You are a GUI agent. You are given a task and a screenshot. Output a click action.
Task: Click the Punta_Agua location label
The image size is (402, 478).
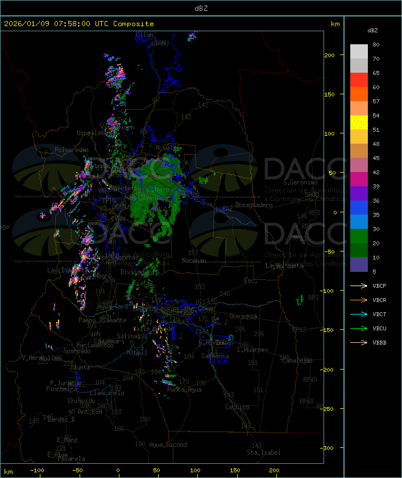coord(186,389)
